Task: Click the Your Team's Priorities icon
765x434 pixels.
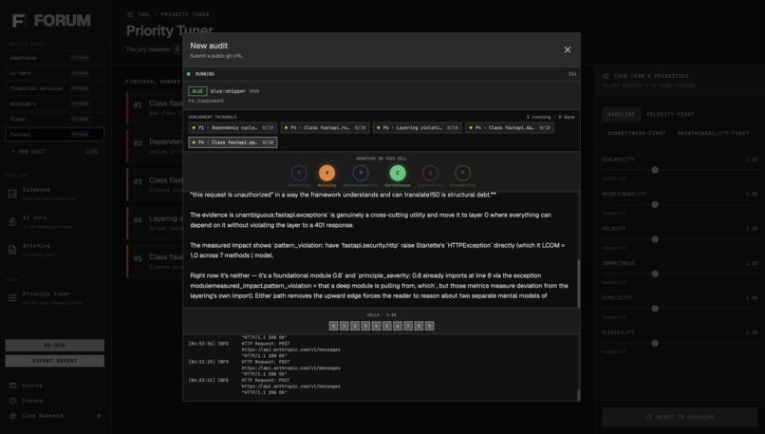Action: 606,76
